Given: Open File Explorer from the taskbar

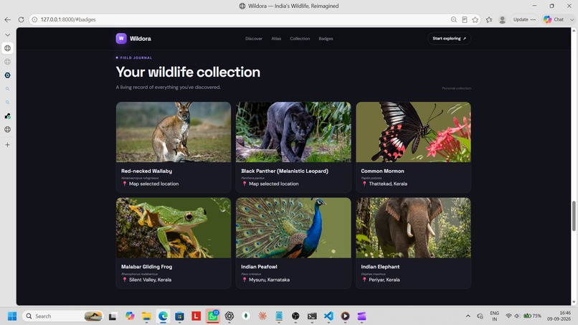Looking at the screenshot, I should pos(147,316).
